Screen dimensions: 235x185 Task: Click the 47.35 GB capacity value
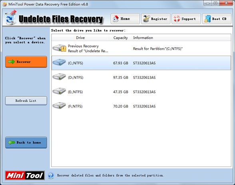click(121, 92)
